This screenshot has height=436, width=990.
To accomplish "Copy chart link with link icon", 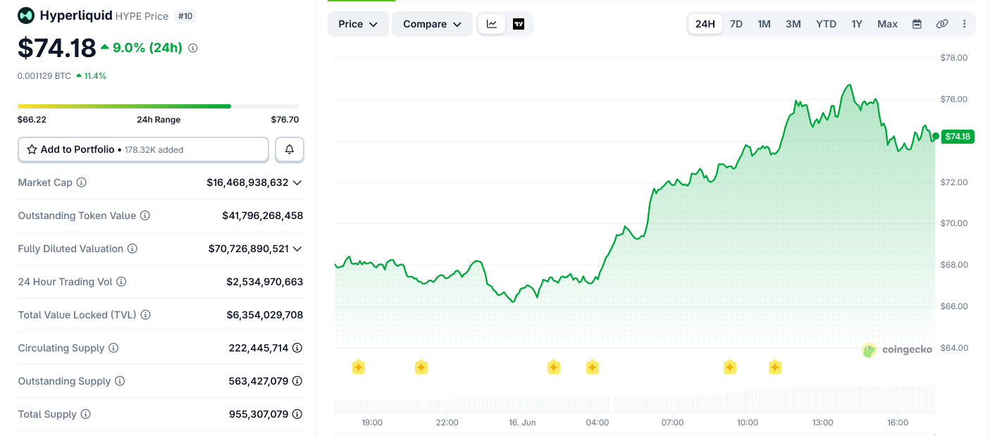I will 942,24.
